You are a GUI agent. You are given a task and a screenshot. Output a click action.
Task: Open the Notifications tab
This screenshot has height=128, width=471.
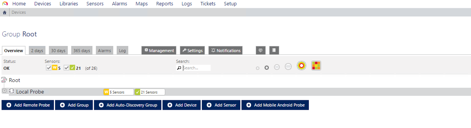click(225, 50)
